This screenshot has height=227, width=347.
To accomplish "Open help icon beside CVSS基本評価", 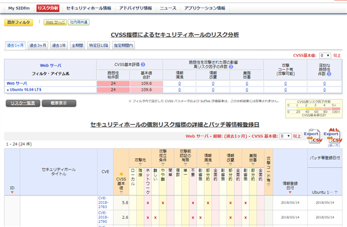I will tap(143, 64).
